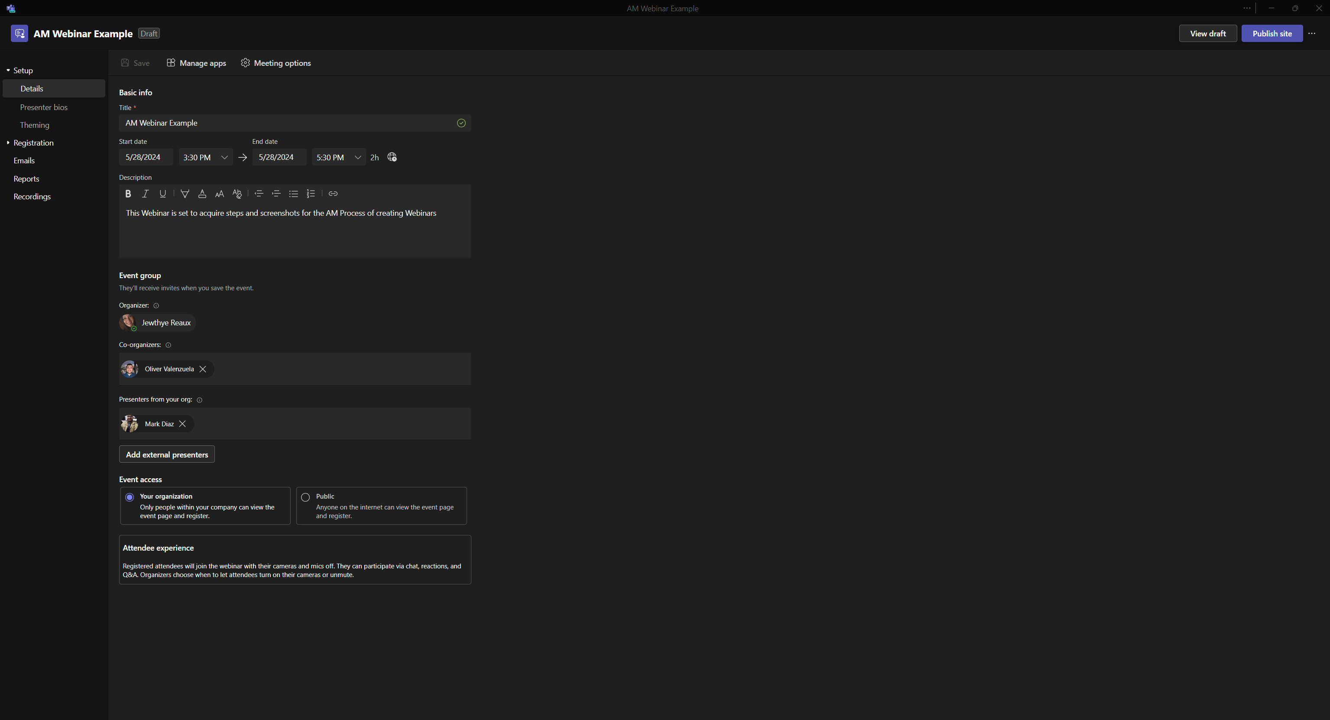Select Public event access option
Image resolution: width=1330 pixels, height=720 pixels.
pos(306,497)
